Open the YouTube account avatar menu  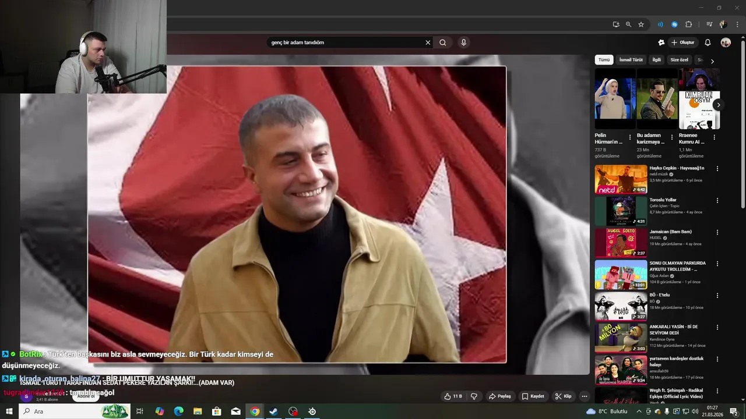726,42
